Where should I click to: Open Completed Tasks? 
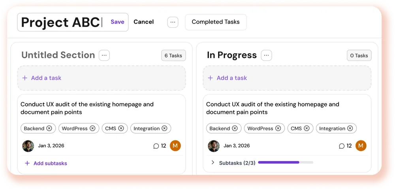pos(216,22)
